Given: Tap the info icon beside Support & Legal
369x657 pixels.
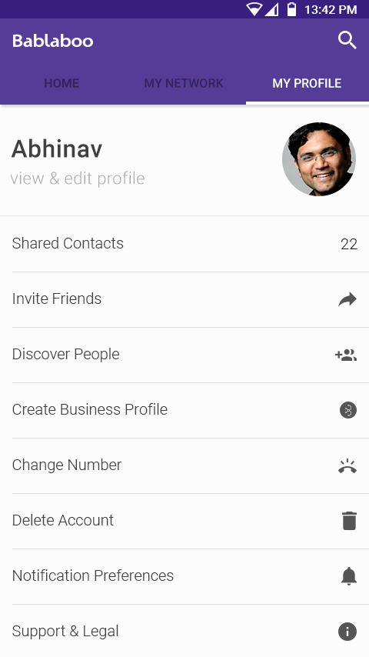Looking at the screenshot, I should (347, 632).
